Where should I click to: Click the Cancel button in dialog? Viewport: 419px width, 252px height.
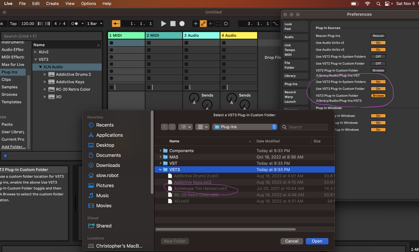pyautogui.click(x=292, y=241)
